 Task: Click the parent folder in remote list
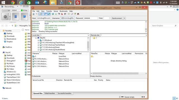[93, 56]
